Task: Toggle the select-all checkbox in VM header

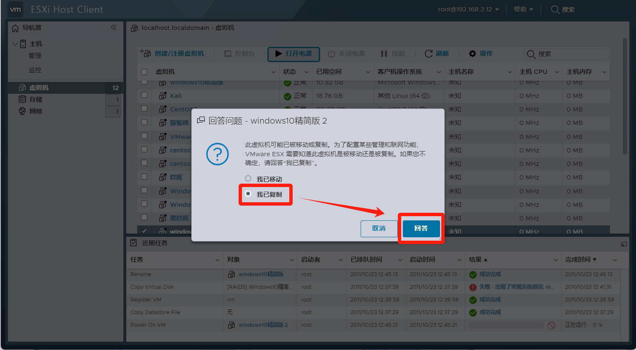Action: 144,72
